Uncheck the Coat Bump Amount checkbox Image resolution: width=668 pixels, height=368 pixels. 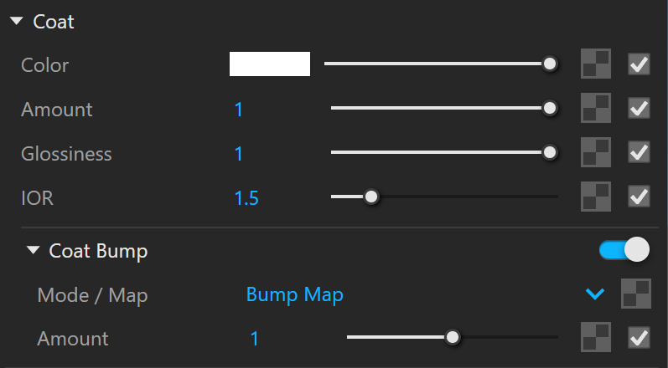pos(639,337)
